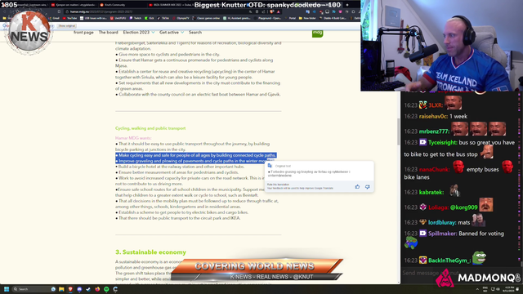
Task: Click the @korg909 mention in chat
Action: [x=463, y=207]
